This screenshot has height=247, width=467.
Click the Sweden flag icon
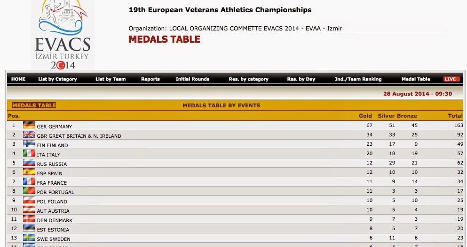coord(29,238)
